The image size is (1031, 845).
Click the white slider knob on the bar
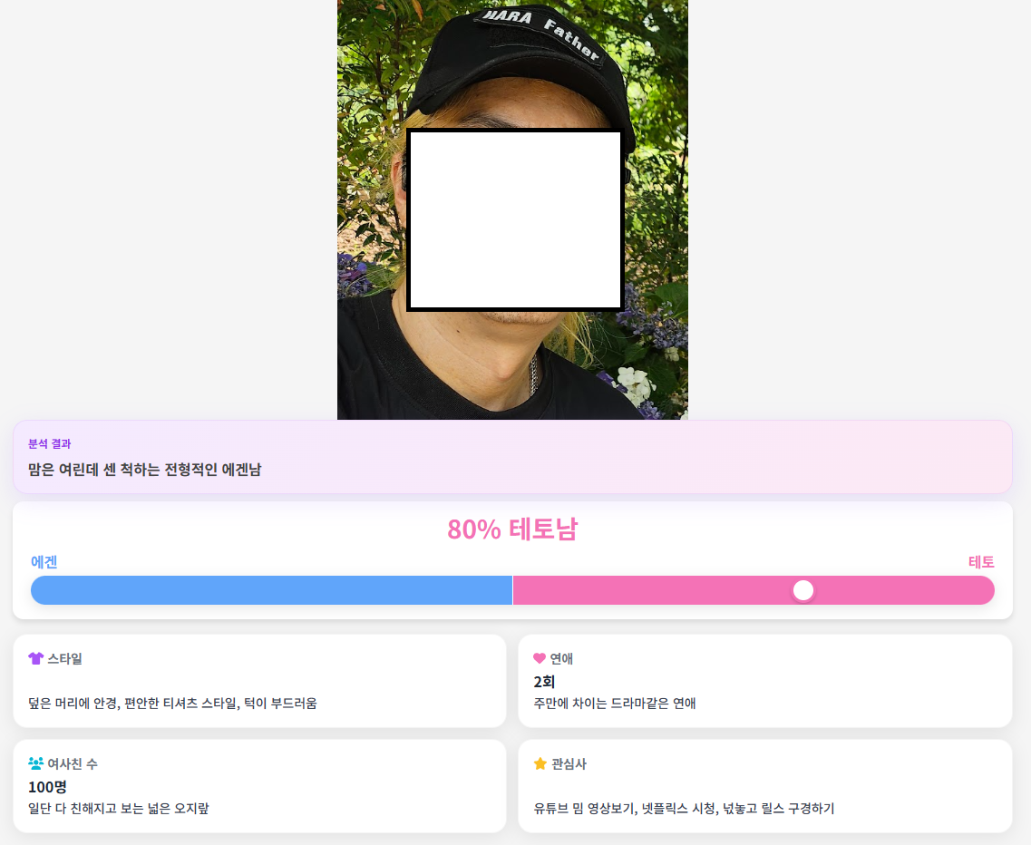pyautogui.click(x=802, y=590)
